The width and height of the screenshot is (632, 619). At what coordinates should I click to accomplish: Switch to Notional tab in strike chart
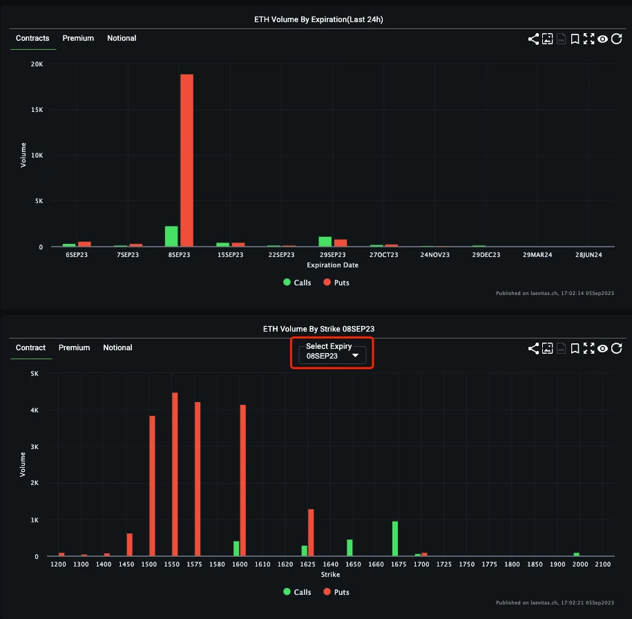pyautogui.click(x=117, y=347)
